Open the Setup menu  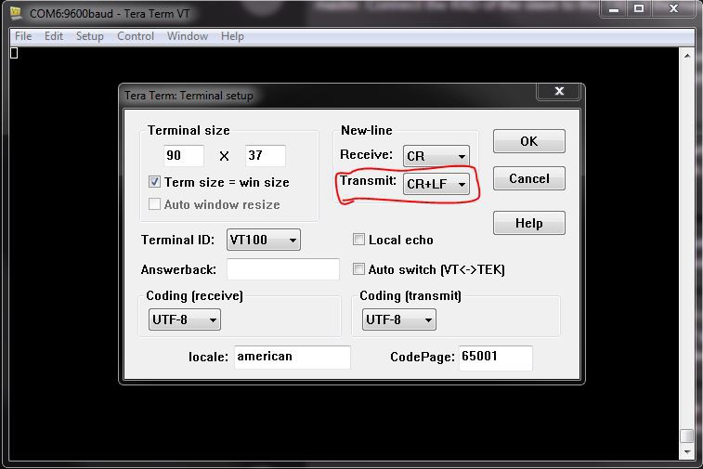pos(90,36)
